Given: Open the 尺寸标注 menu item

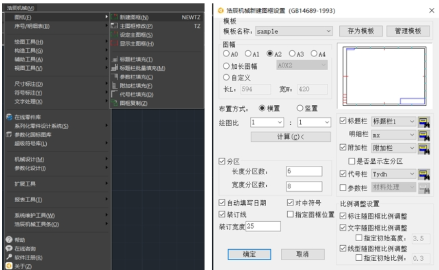Looking at the screenshot, I should (x=29, y=84).
